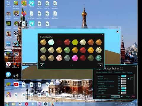Pick the red brick cube material

83,50
